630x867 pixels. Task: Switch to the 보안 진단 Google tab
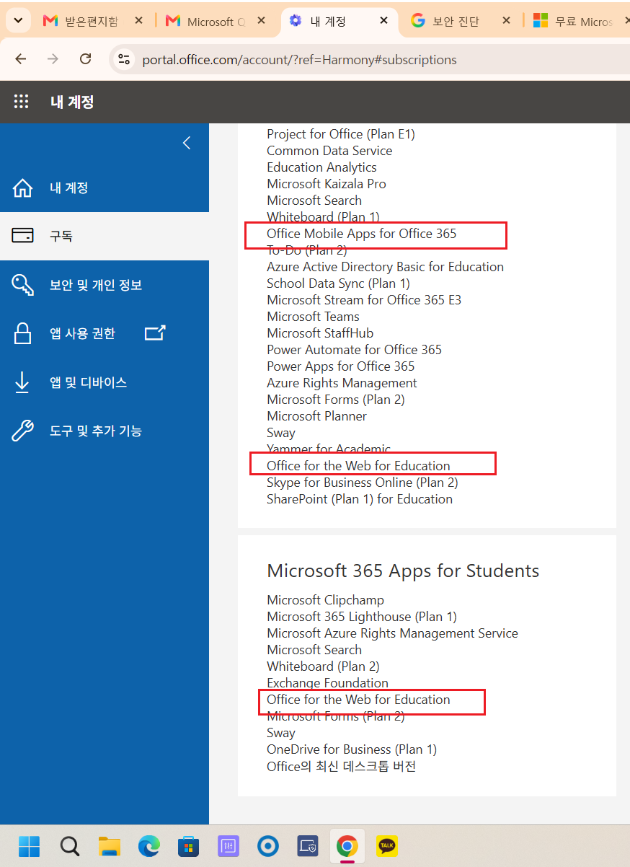pos(463,21)
